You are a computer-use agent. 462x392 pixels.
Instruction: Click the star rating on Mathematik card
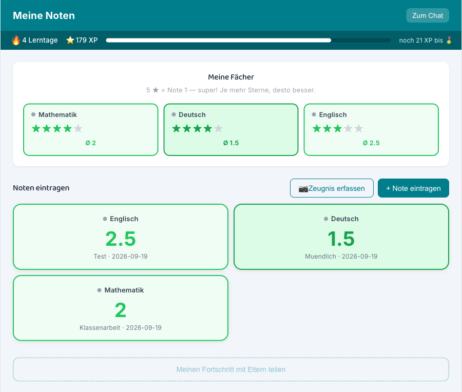pyautogui.click(x=57, y=128)
